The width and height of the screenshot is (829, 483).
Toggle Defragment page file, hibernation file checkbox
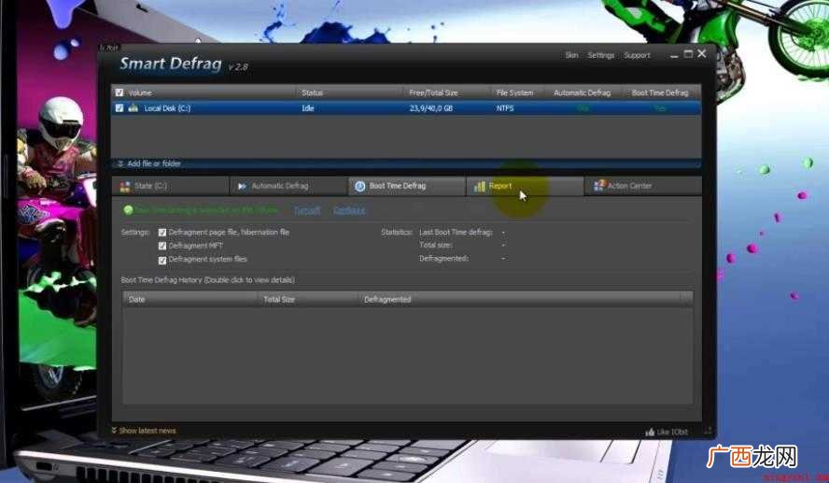(162, 233)
